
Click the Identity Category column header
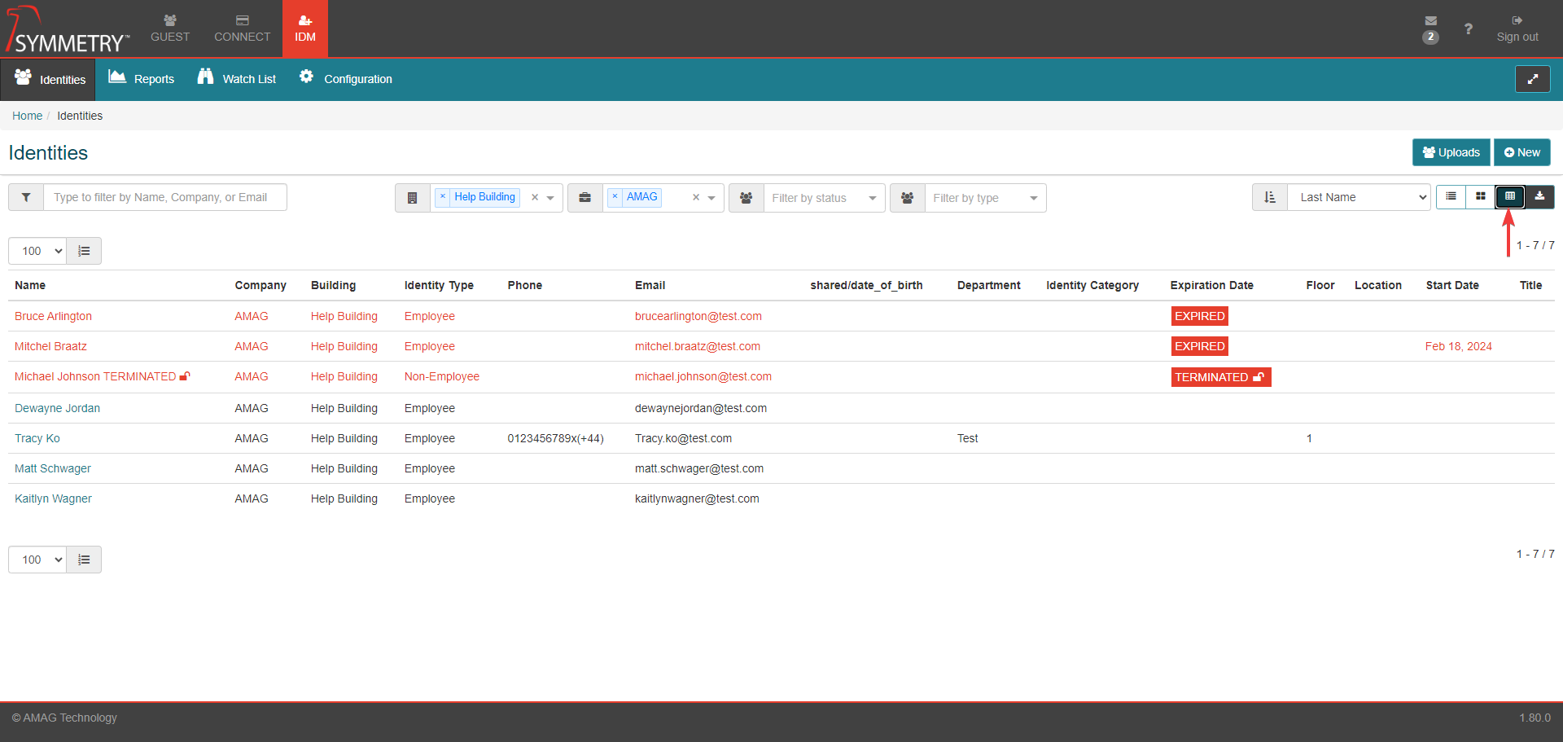[1092, 285]
